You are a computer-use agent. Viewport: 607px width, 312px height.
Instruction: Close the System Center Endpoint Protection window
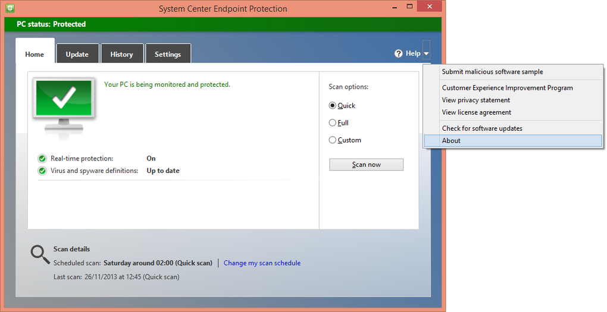pyautogui.click(x=429, y=7)
